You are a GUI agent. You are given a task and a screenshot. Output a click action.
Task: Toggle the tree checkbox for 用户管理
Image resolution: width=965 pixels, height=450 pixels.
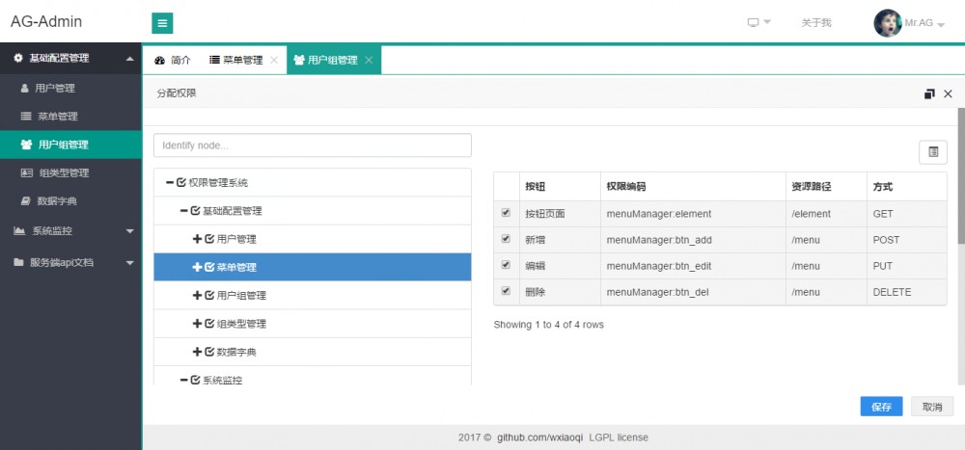pyautogui.click(x=209, y=240)
